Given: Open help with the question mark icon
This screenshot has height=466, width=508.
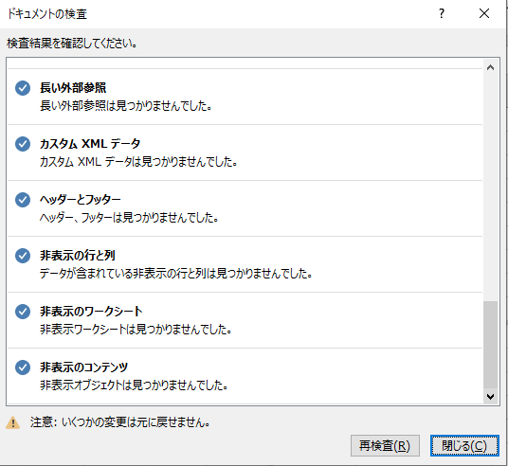Looking at the screenshot, I should (x=442, y=13).
